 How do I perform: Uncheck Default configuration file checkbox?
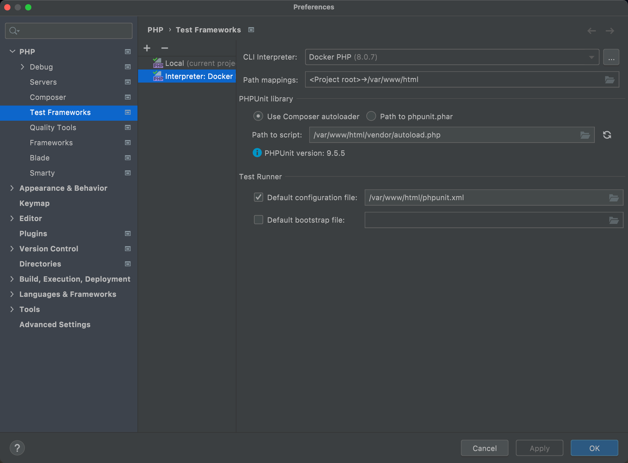point(258,197)
